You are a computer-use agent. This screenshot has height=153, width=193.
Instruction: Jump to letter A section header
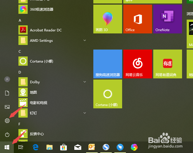coord(20,20)
